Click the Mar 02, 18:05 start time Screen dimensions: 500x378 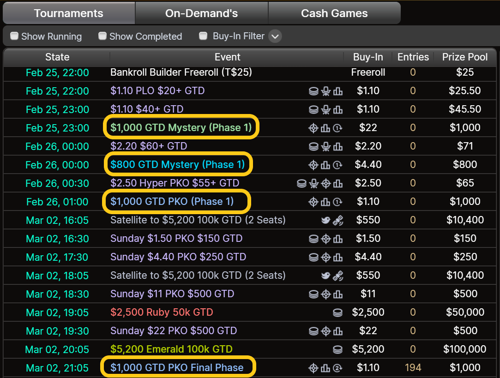(x=57, y=276)
